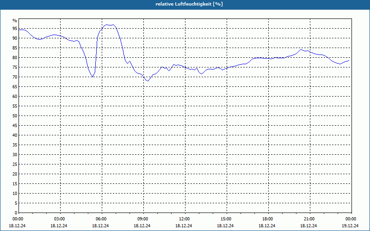Click the y-axis value "80"
The width and height of the screenshot is (370, 231).
15,57
